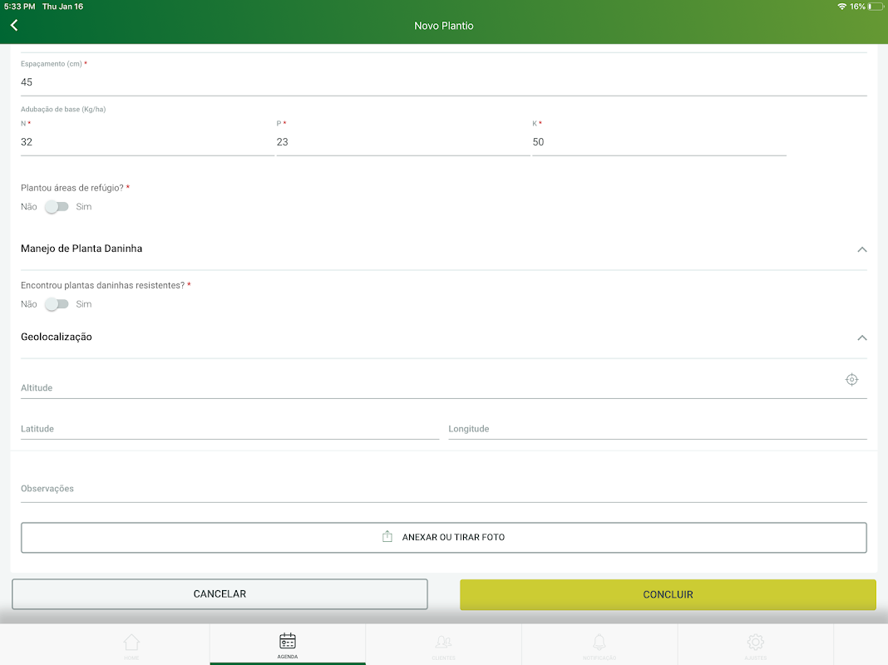Edit the P fertilizer field
The width and height of the screenshot is (888, 665).
(x=402, y=142)
